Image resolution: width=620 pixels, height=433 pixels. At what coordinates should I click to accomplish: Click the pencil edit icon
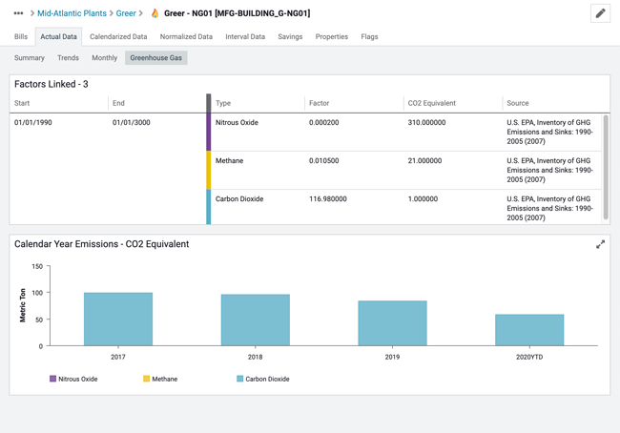click(x=600, y=13)
